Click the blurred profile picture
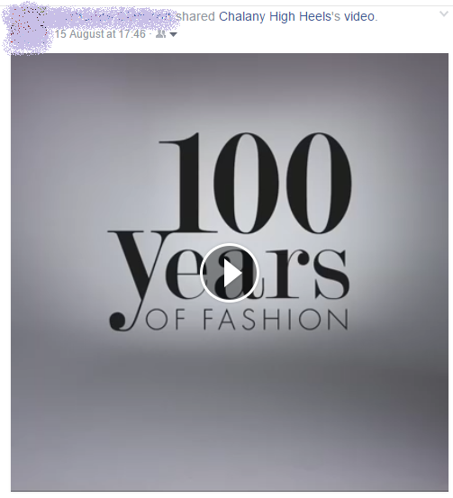 pyautogui.click(x=27, y=31)
